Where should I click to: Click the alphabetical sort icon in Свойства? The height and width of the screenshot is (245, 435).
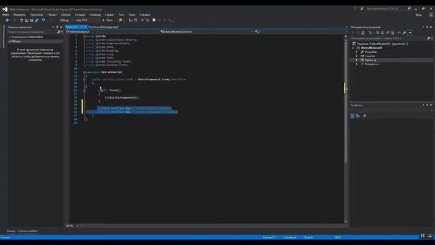click(x=358, y=116)
